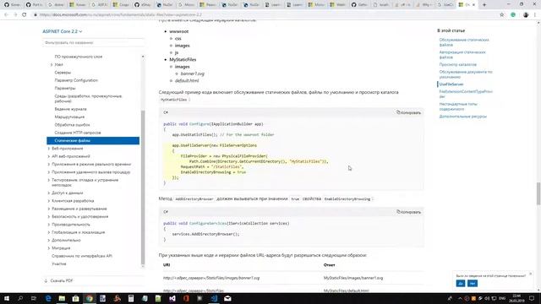This screenshot has height=304, width=541.
Task: Open Task View on taskbar
Action: click(x=34, y=298)
